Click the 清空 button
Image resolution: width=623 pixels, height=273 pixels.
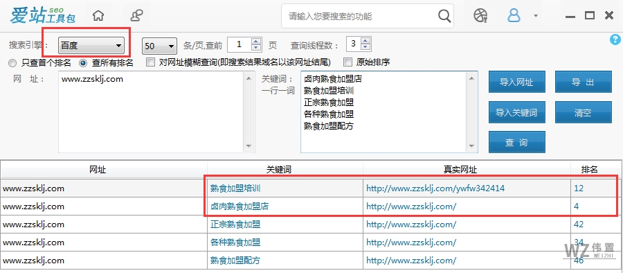click(x=583, y=113)
